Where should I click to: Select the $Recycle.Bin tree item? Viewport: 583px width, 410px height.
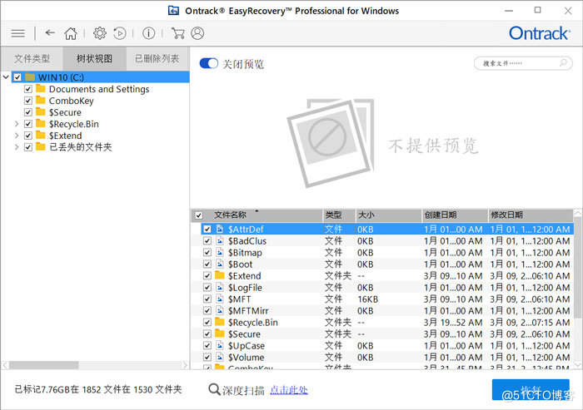pos(74,124)
